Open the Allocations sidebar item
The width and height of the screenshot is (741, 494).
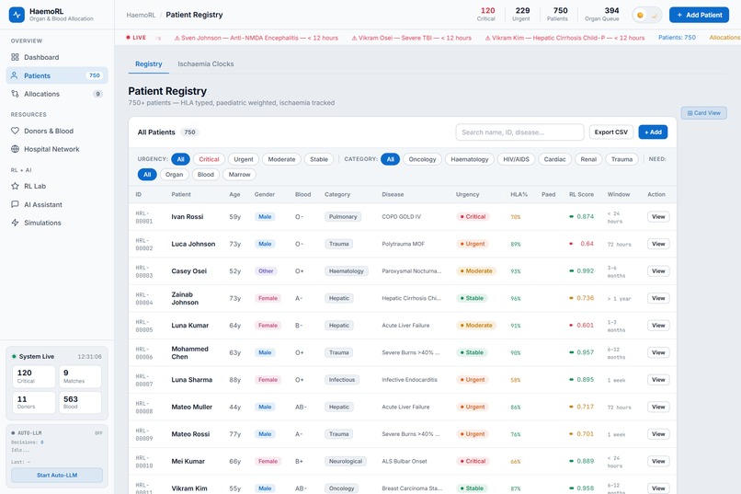tap(57, 94)
